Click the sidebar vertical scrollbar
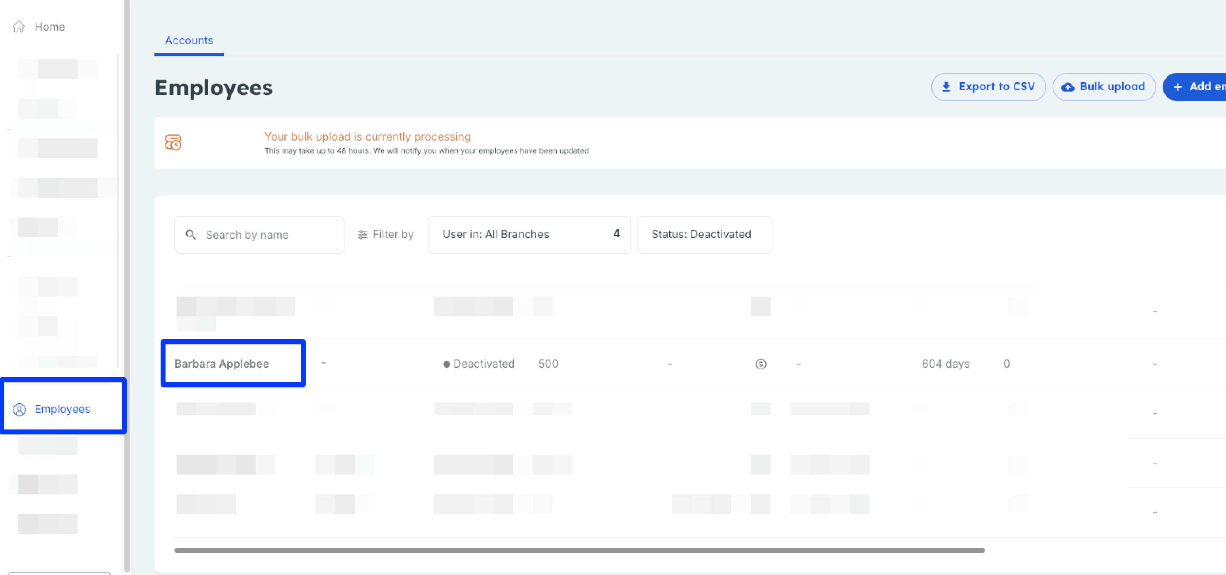Viewport: 1226px width, 575px height. [x=127, y=285]
